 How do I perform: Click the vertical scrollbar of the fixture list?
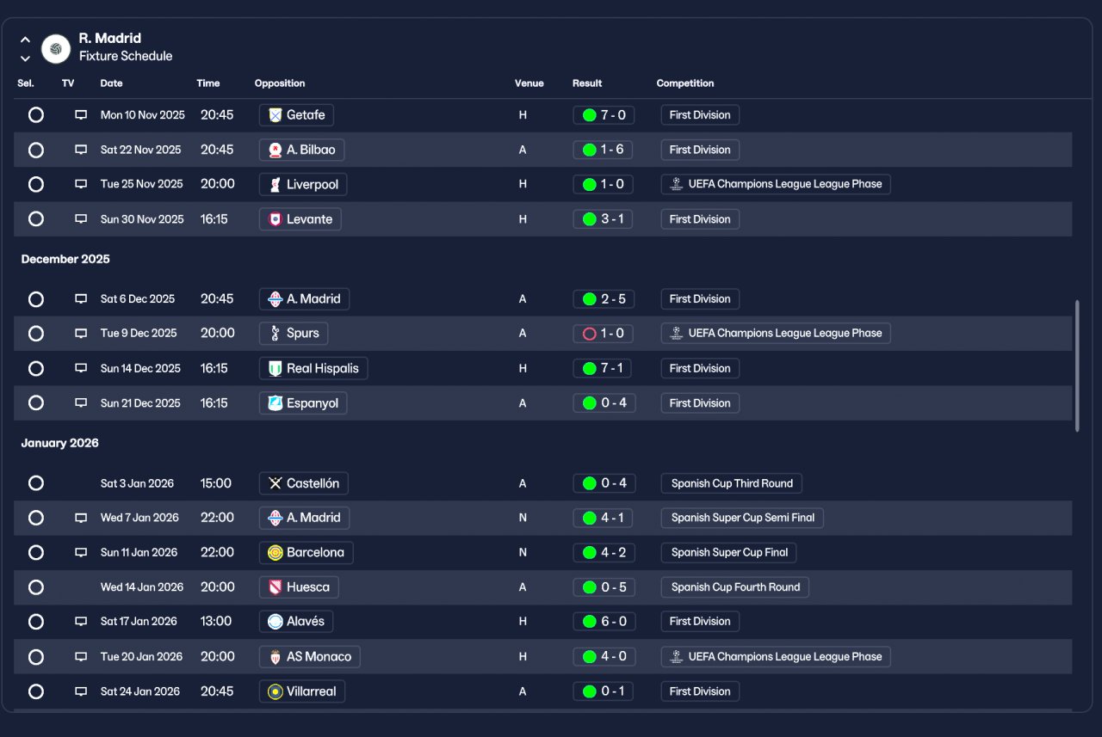click(x=1078, y=365)
